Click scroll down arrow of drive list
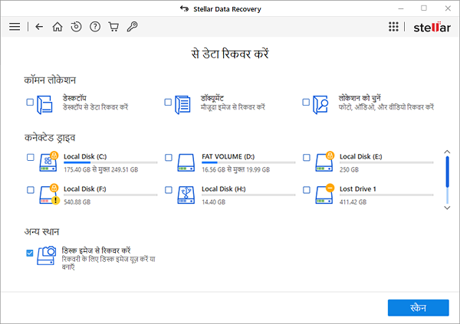This screenshot has width=460, height=324. pyautogui.click(x=447, y=208)
